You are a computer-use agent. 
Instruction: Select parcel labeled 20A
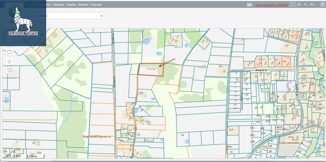pos(229,147)
